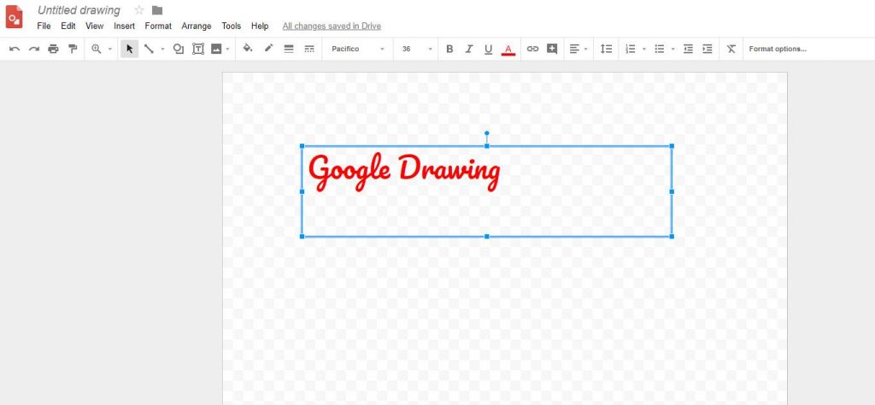The image size is (875, 405).
Task: Open the Line spacing icon
Action: pos(606,49)
